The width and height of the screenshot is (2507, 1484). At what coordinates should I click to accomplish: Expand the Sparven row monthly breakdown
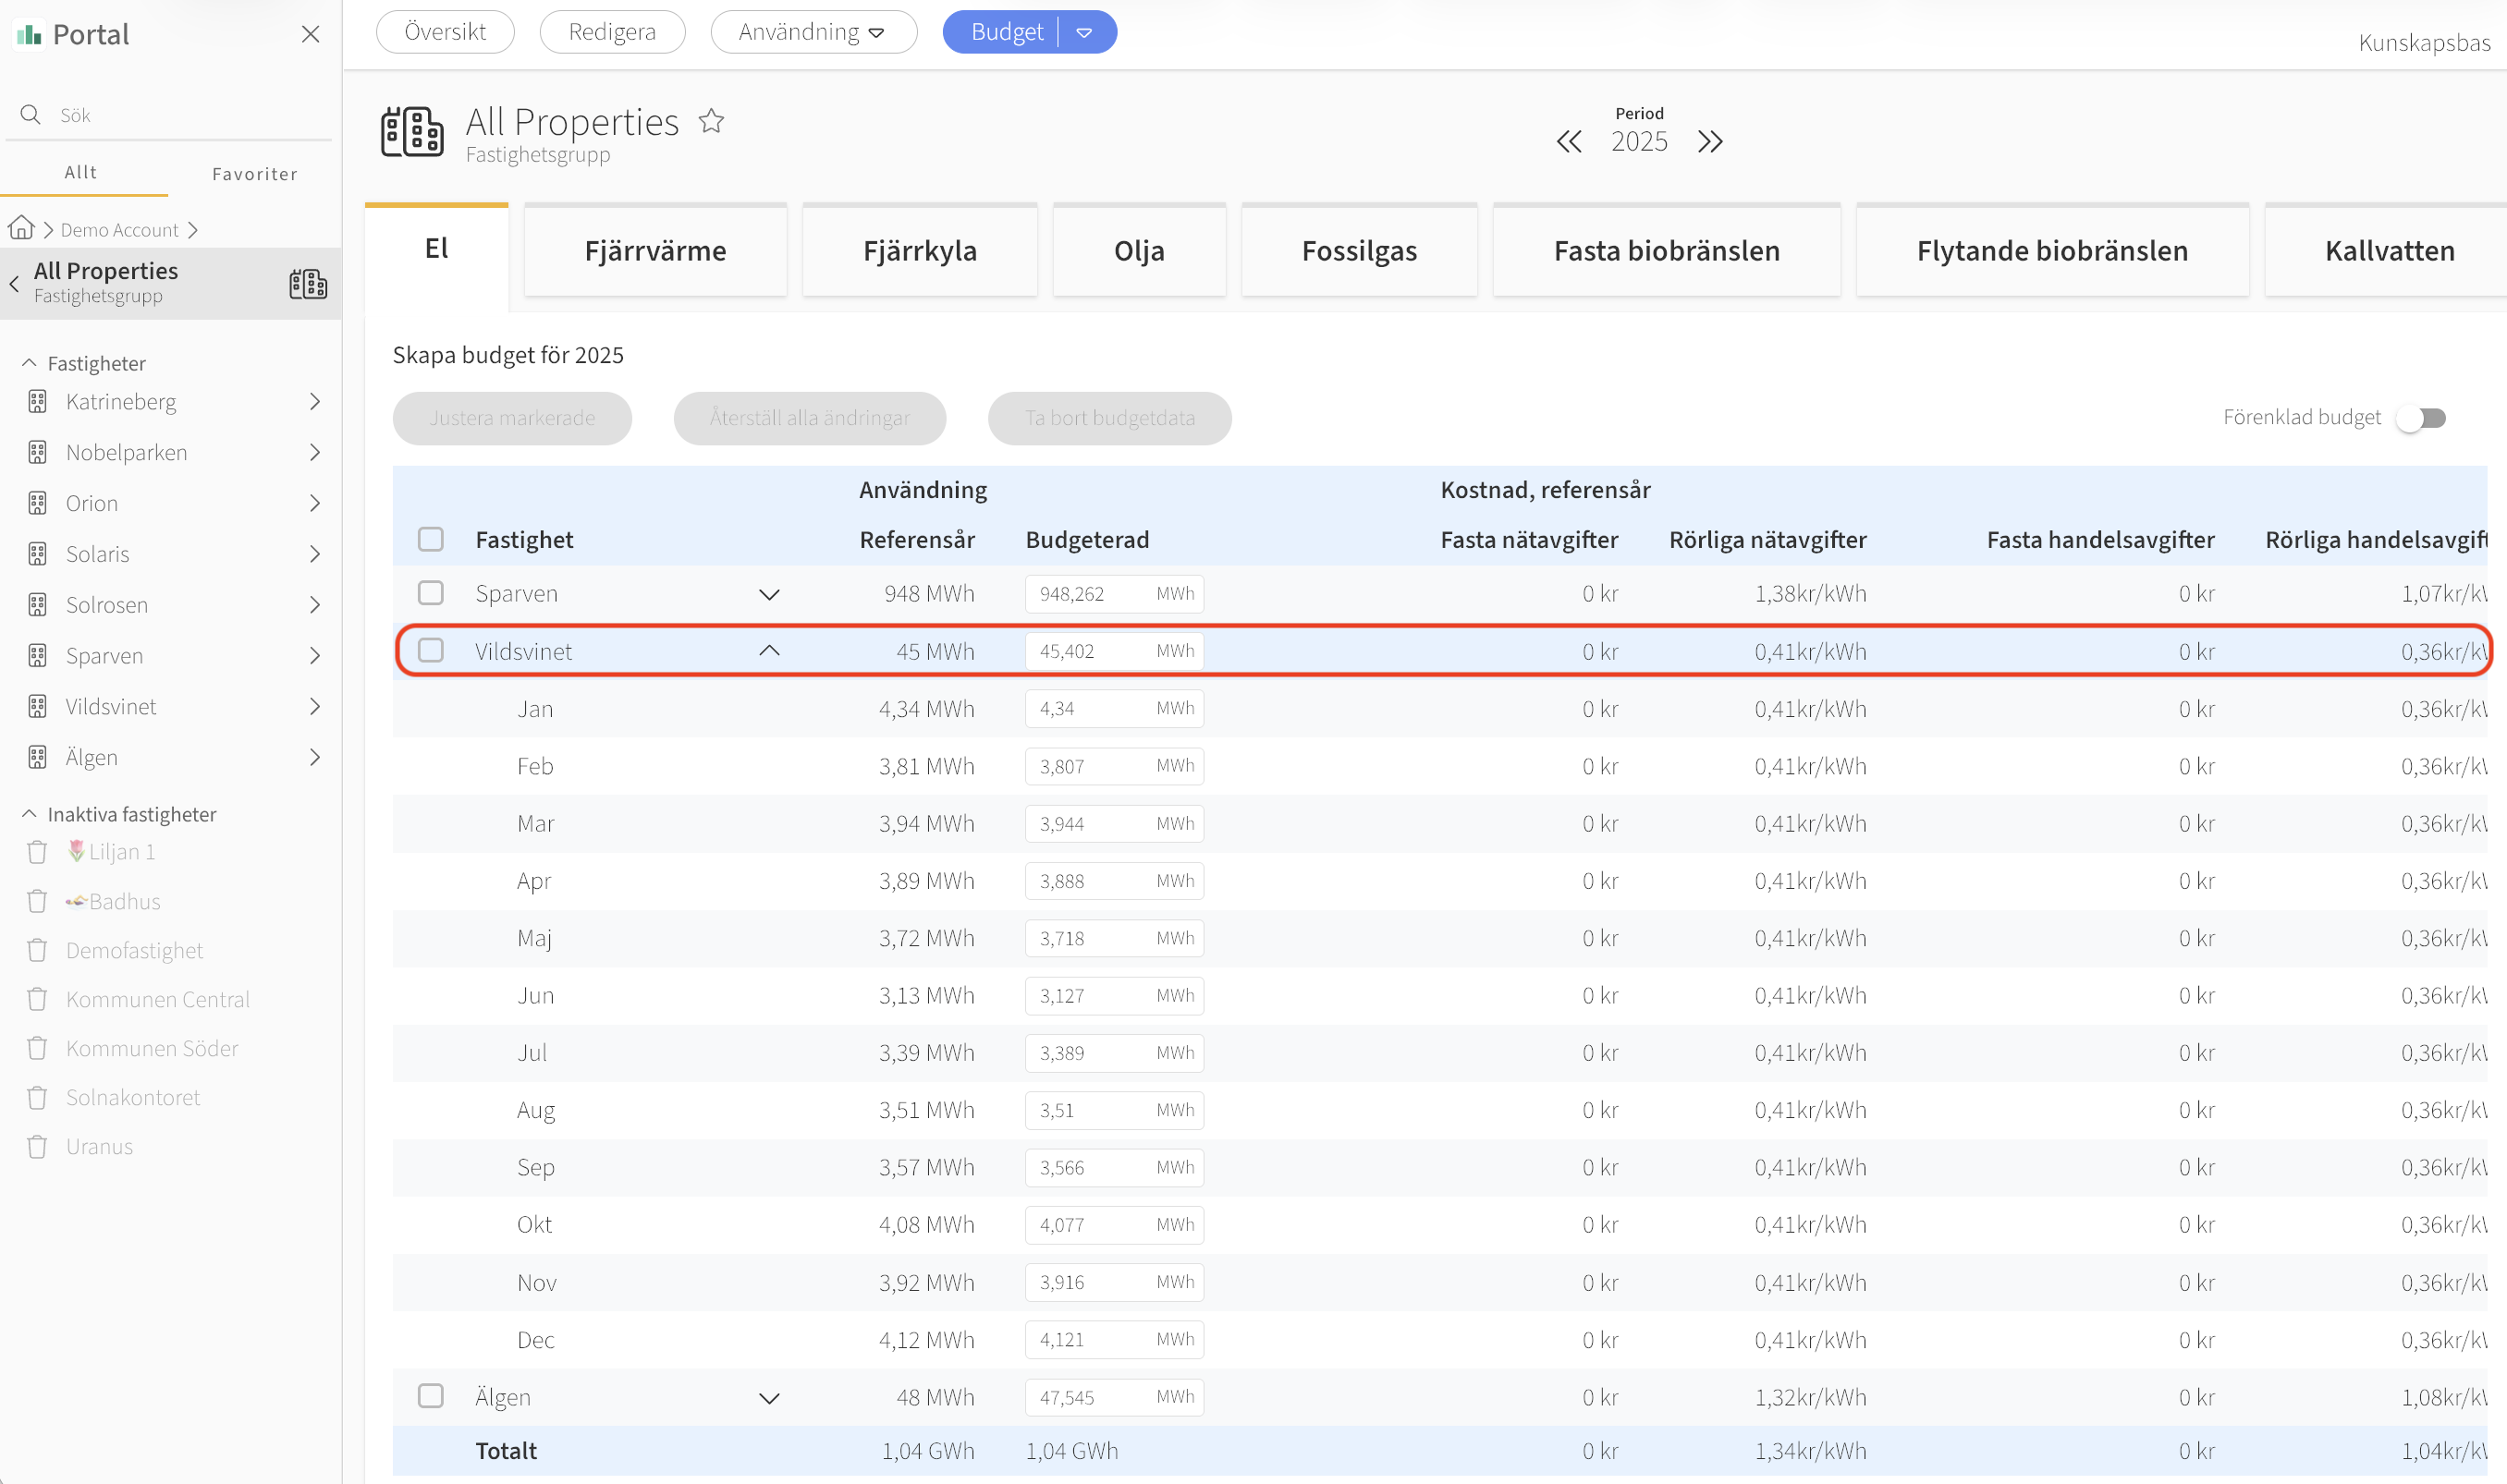[x=769, y=594]
